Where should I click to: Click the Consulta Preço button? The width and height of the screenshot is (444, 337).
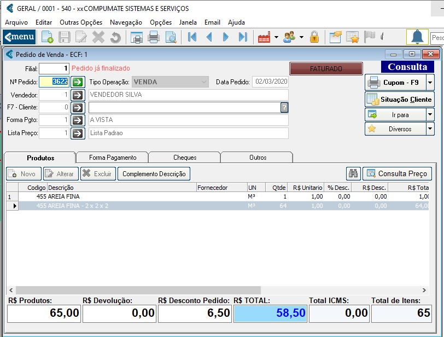coord(397,174)
